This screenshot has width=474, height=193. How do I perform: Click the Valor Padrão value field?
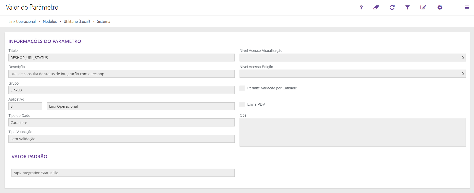click(x=123, y=173)
